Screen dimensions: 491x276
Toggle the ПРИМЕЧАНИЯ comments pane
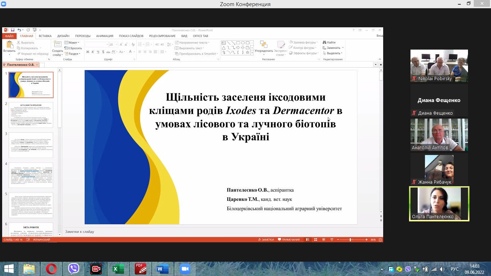(288, 240)
